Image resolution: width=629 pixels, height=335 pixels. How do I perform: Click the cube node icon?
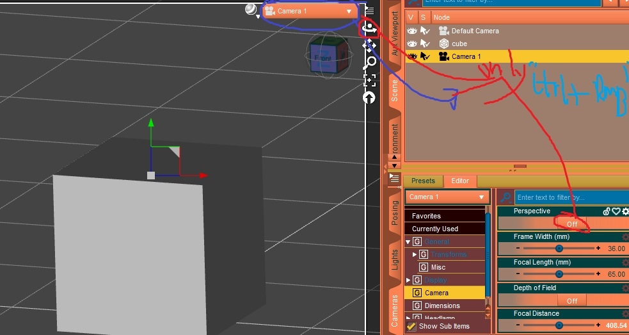click(x=443, y=44)
